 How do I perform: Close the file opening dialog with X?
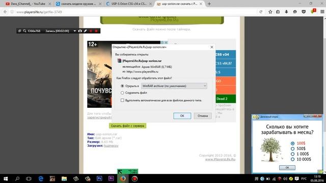[212, 47]
